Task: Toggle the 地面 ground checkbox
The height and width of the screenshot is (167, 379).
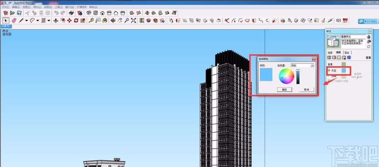Action: coord(329,76)
